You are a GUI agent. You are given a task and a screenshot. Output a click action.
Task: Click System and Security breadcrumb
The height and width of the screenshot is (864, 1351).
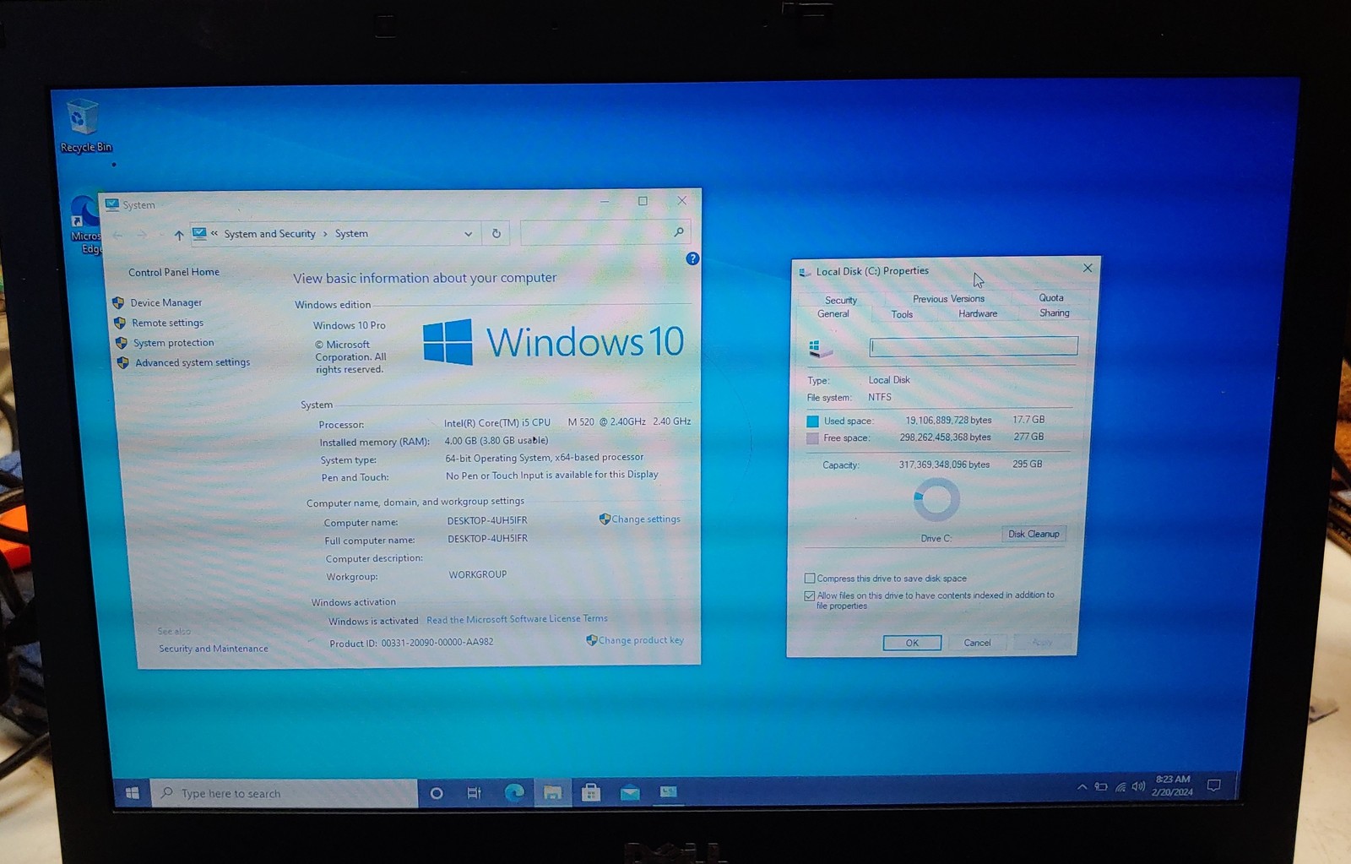pyautogui.click(x=269, y=234)
